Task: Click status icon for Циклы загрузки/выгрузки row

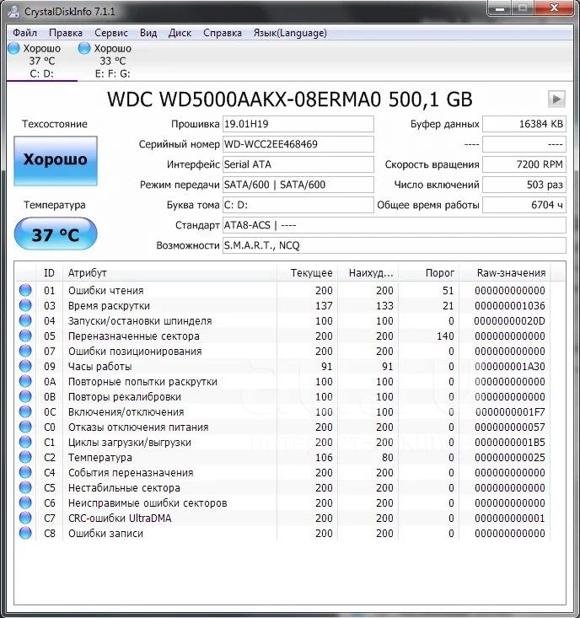Action: coord(25,442)
